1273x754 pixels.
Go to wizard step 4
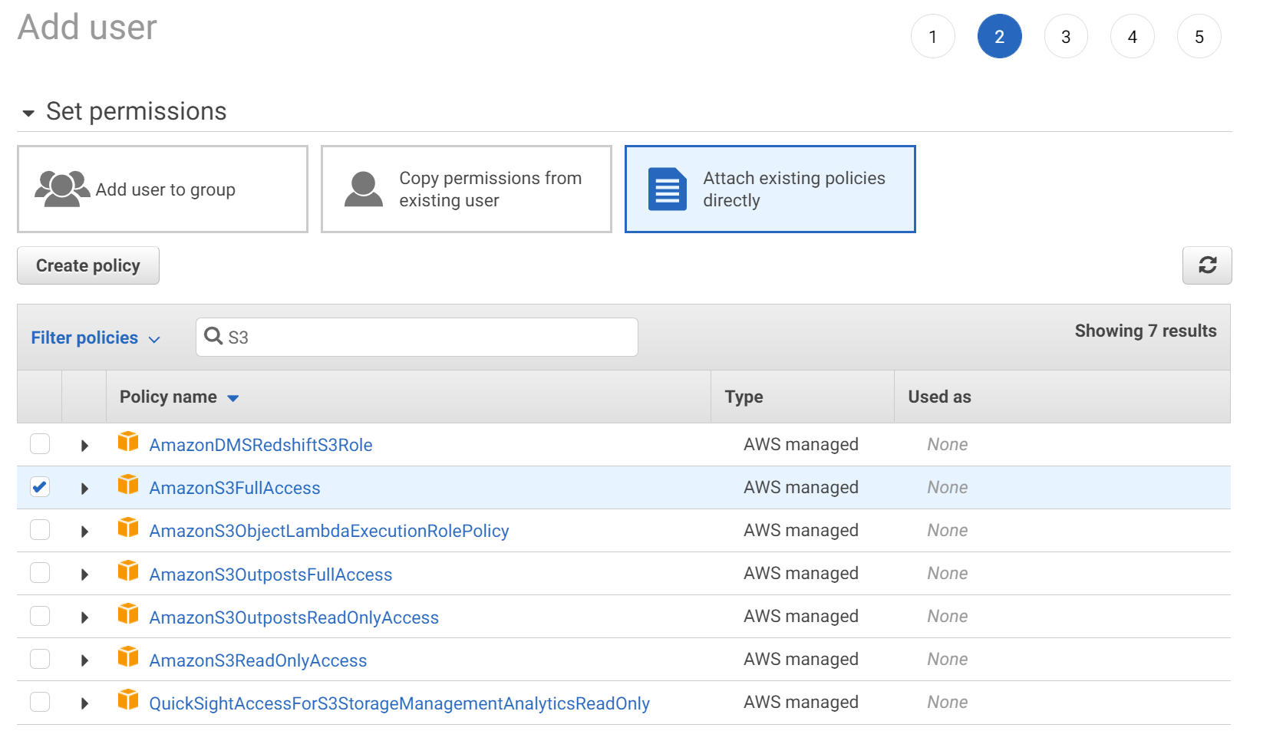(x=1133, y=36)
